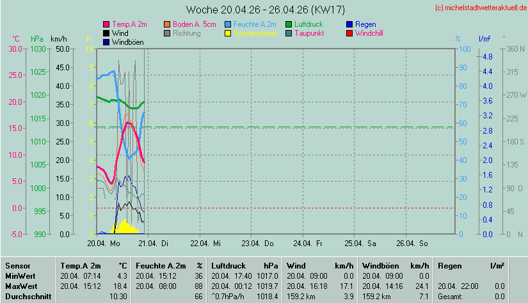The width and height of the screenshot is (528, 303).
Task: Click the Durchschnitt row label
Action: pos(26,297)
